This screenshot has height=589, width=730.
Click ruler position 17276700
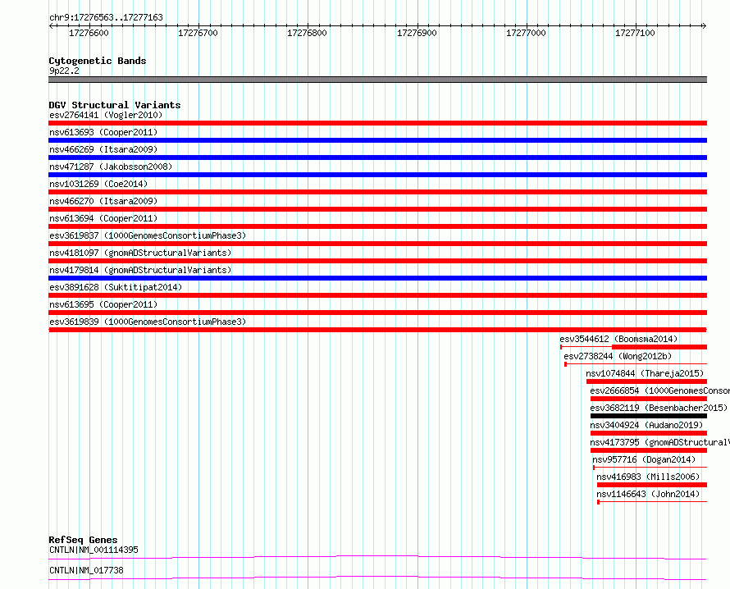click(198, 33)
